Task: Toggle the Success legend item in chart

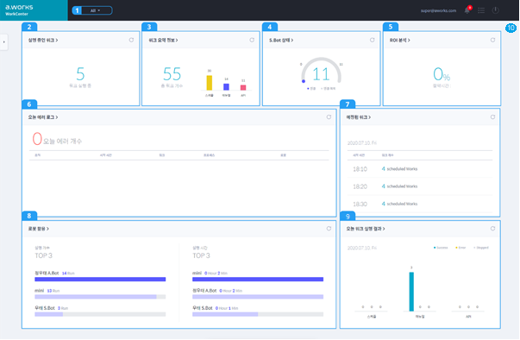Action: coord(441,248)
